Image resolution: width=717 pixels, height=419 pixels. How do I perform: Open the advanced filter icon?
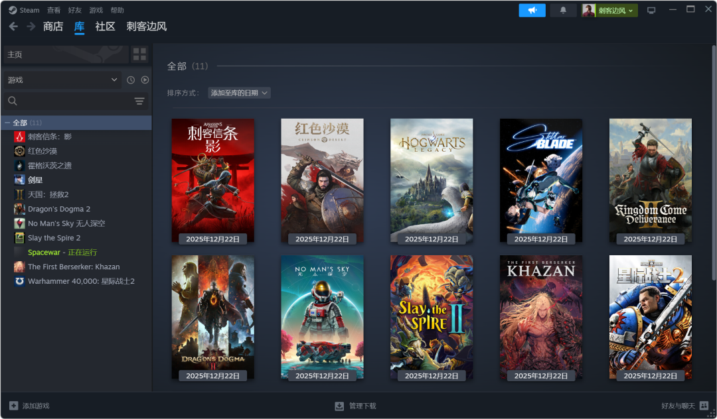(139, 101)
